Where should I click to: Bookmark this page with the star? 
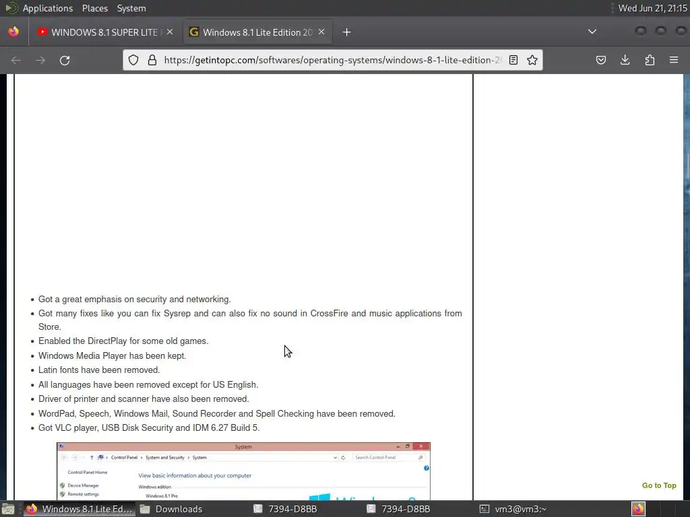[532, 60]
